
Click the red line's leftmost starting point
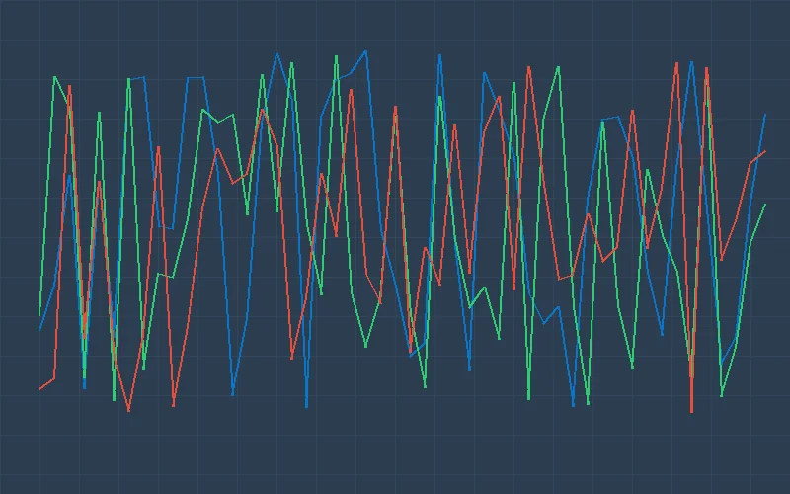(39, 389)
